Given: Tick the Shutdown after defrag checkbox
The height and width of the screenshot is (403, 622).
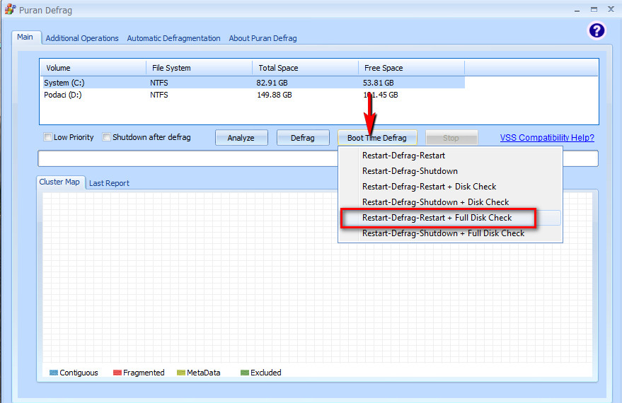Looking at the screenshot, I should [x=106, y=137].
